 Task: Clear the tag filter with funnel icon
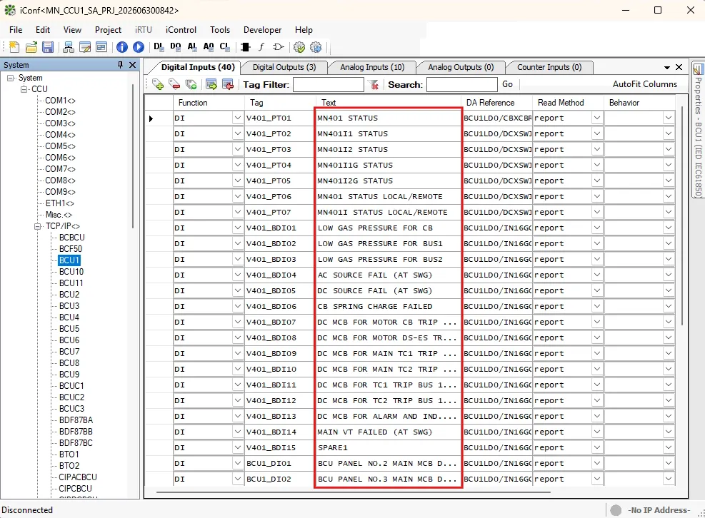374,84
